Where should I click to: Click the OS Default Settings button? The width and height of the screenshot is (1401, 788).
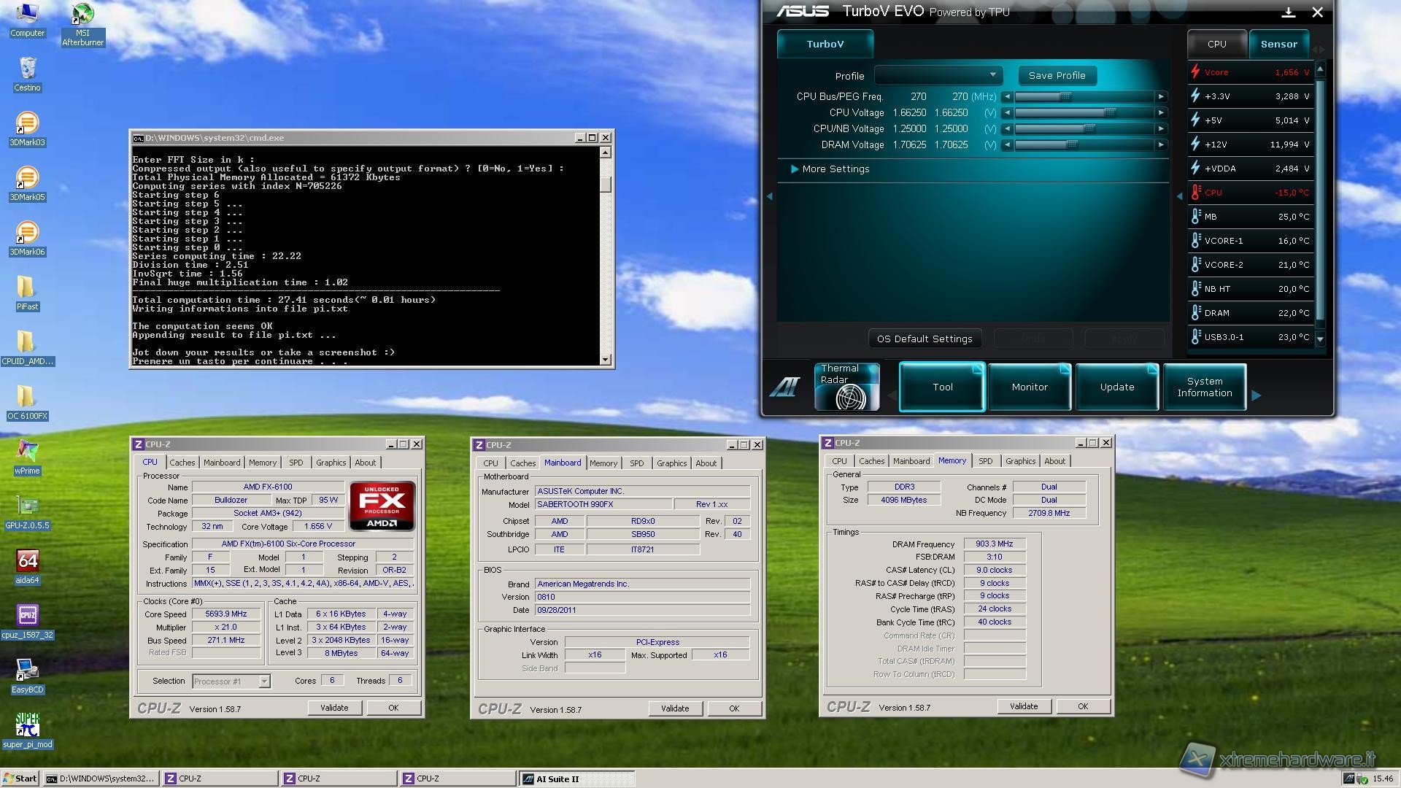(x=924, y=339)
